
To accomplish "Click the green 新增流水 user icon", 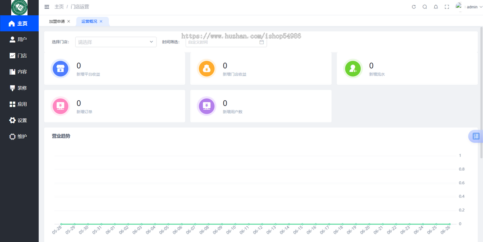I will click(x=353, y=69).
